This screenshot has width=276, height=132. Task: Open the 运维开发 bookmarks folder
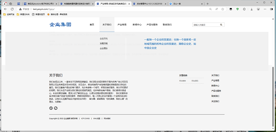tap(9, 14)
